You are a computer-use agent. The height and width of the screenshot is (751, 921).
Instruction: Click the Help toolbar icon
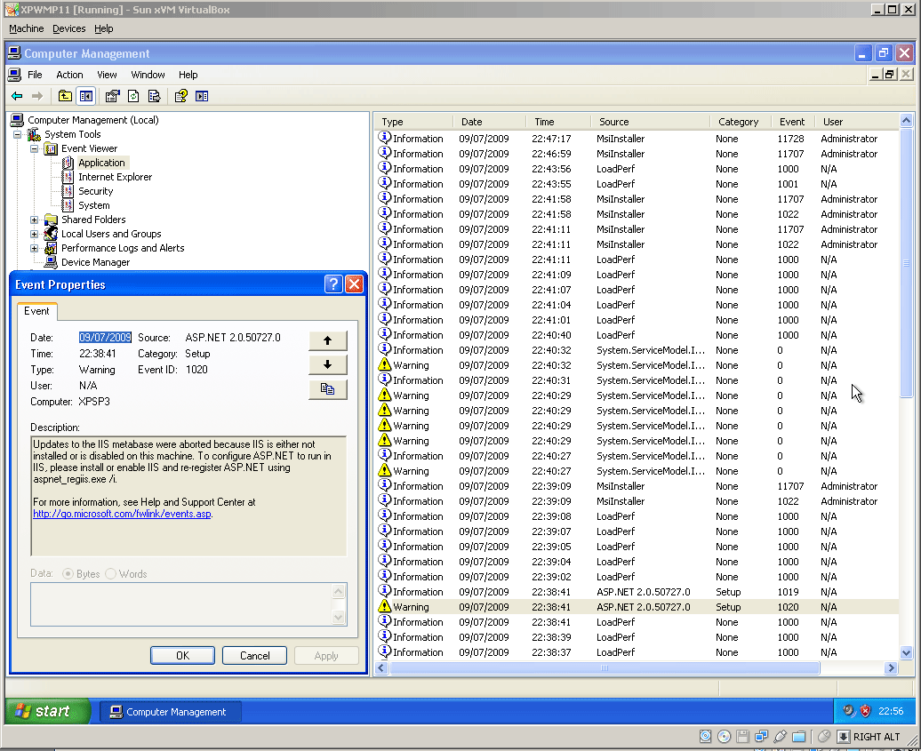point(181,96)
